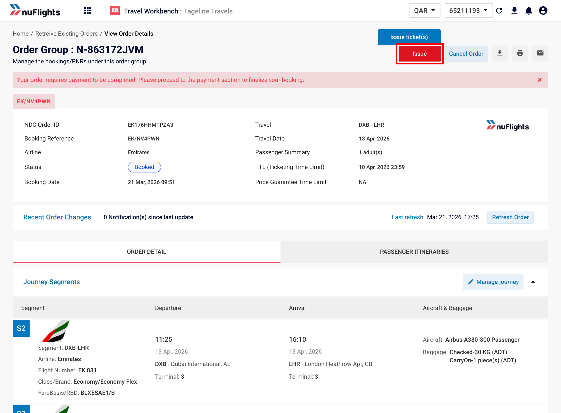Click the Airline value Emirates in order summary
Viewport: 561px width, 413px height.
tap(139, 152)
